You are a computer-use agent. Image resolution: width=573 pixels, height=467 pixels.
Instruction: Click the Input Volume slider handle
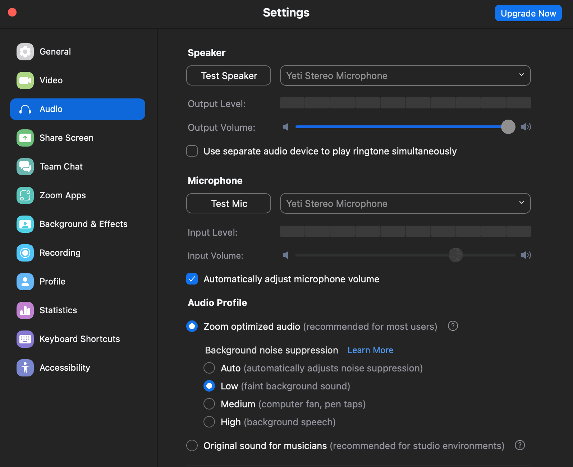pos(456,255)
